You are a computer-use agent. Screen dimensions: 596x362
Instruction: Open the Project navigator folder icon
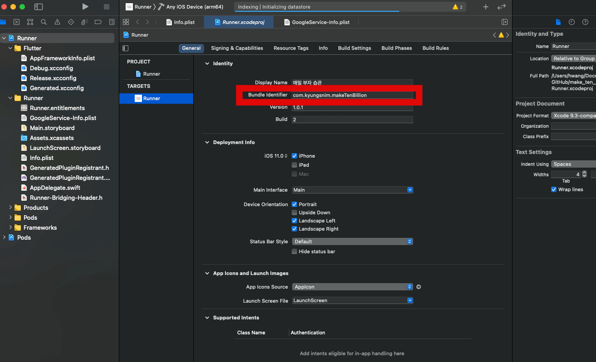(3, 22)
